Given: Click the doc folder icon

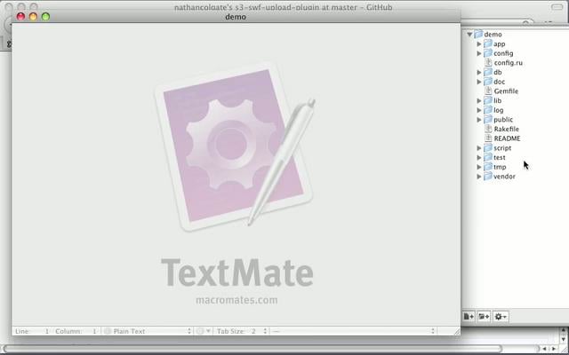Looking at the screenshot, I should [x=488, y=82].
